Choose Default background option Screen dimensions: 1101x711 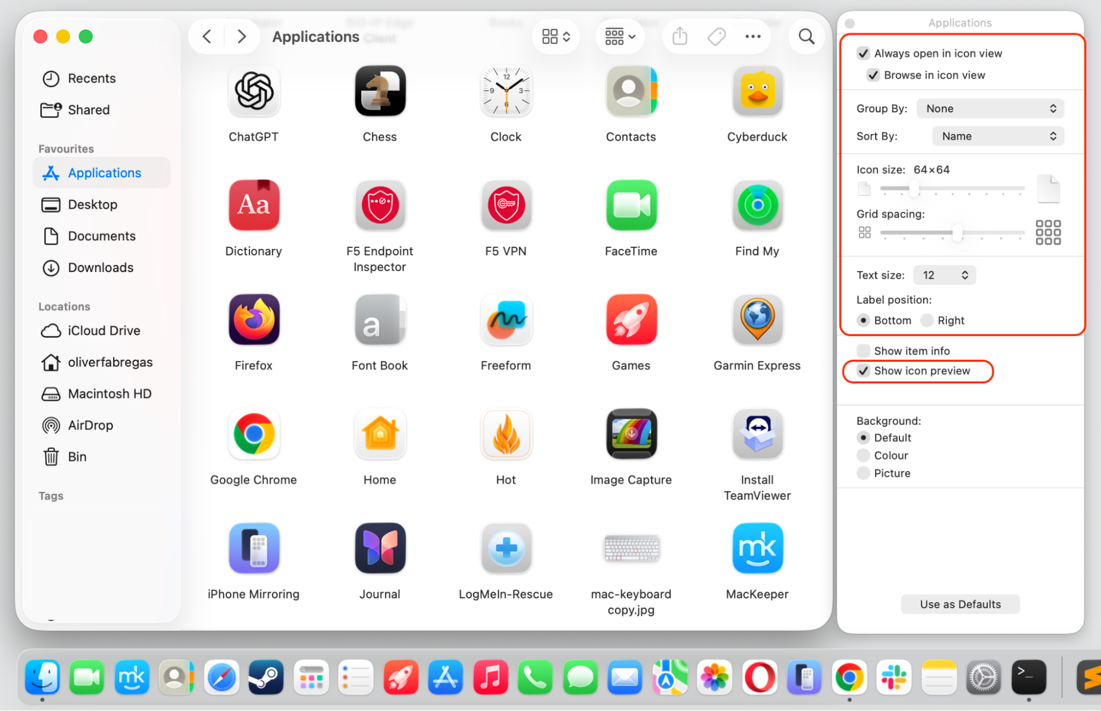863,438
